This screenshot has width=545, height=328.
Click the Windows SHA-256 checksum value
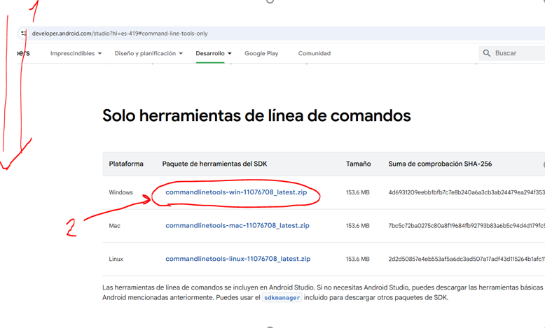click(466, 192)
